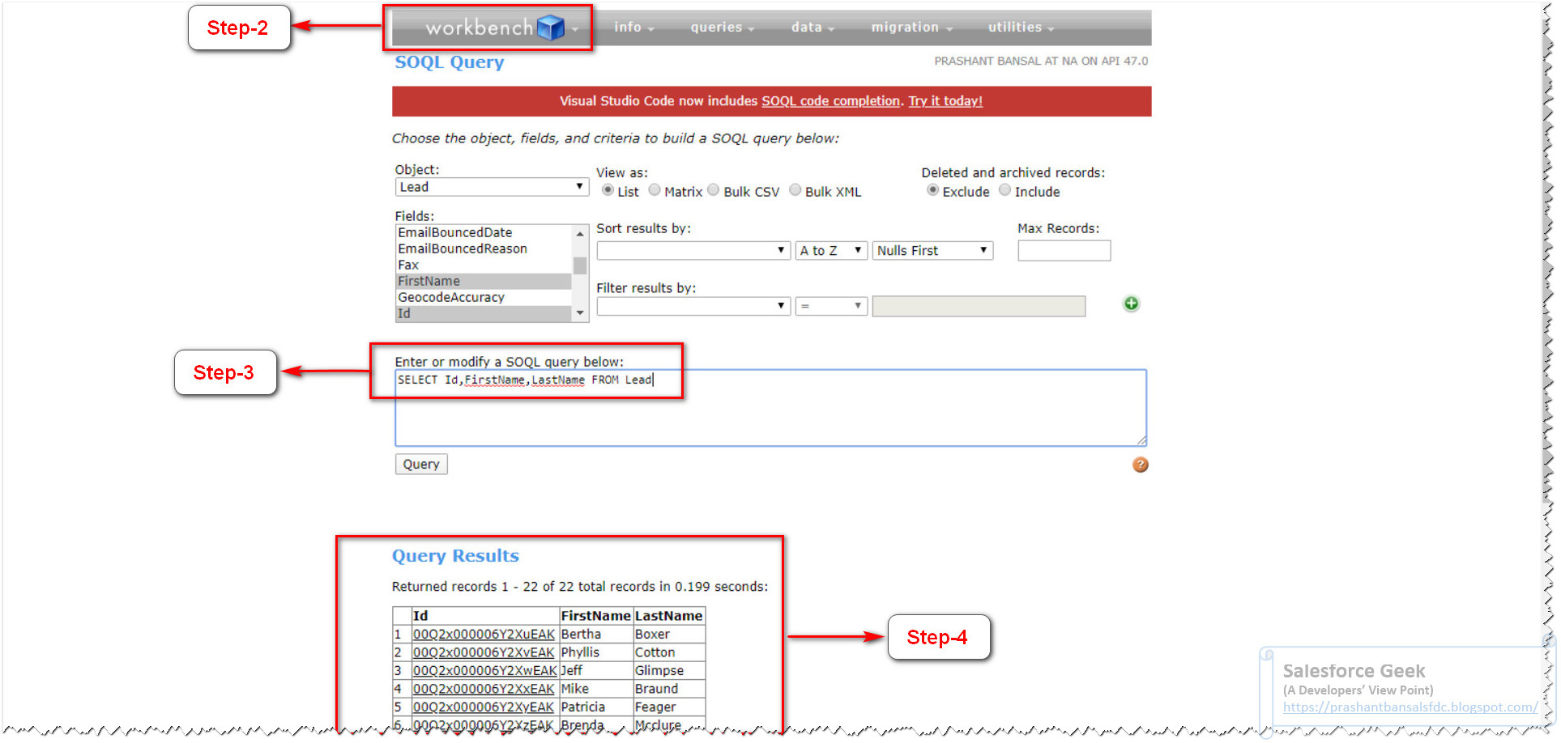Screen dimensions: 1561x743
Task: Open the A to Z sort order dropdown
Action: pos(831,251)
